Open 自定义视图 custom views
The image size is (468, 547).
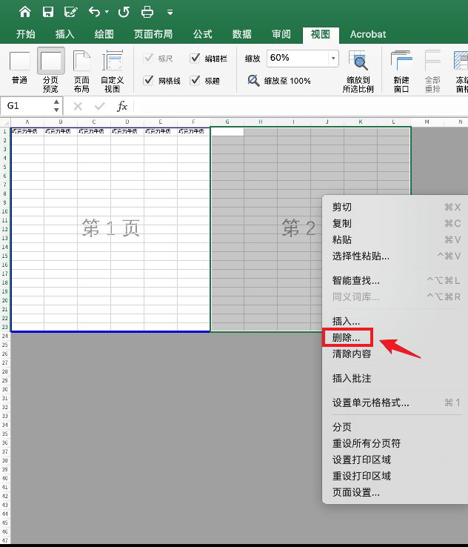[x=113, y=71]
